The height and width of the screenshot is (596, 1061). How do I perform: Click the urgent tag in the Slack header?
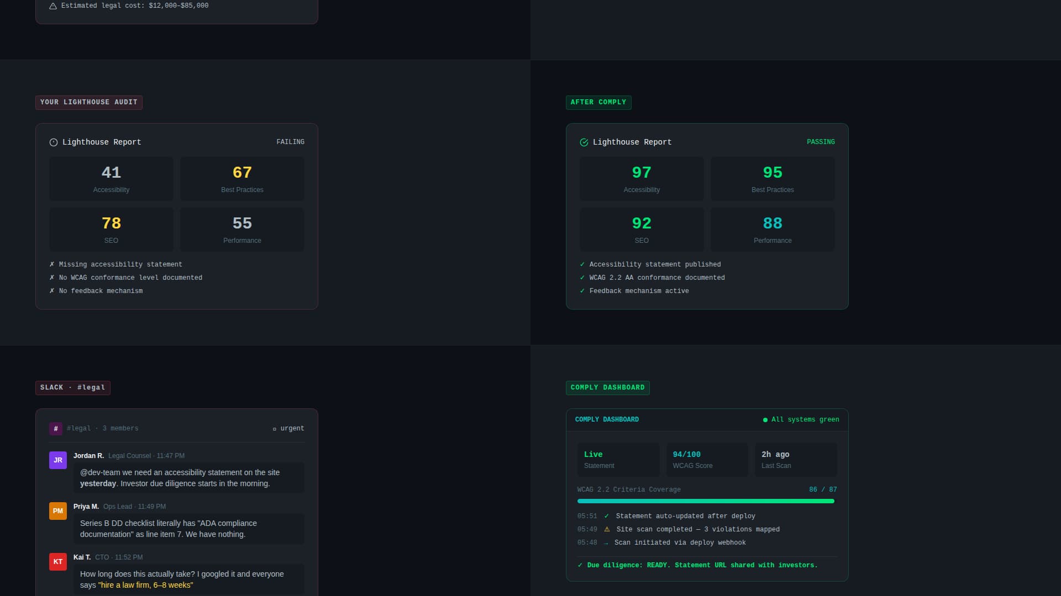(288, 429)
